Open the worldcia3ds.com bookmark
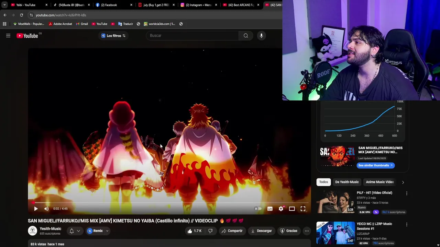The height and width of the screenshot is (247, 440). pyautogui.click(x=159, y=24)
